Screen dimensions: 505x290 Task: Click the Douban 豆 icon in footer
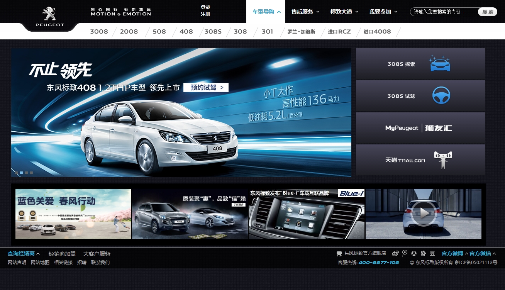(432, 253)
